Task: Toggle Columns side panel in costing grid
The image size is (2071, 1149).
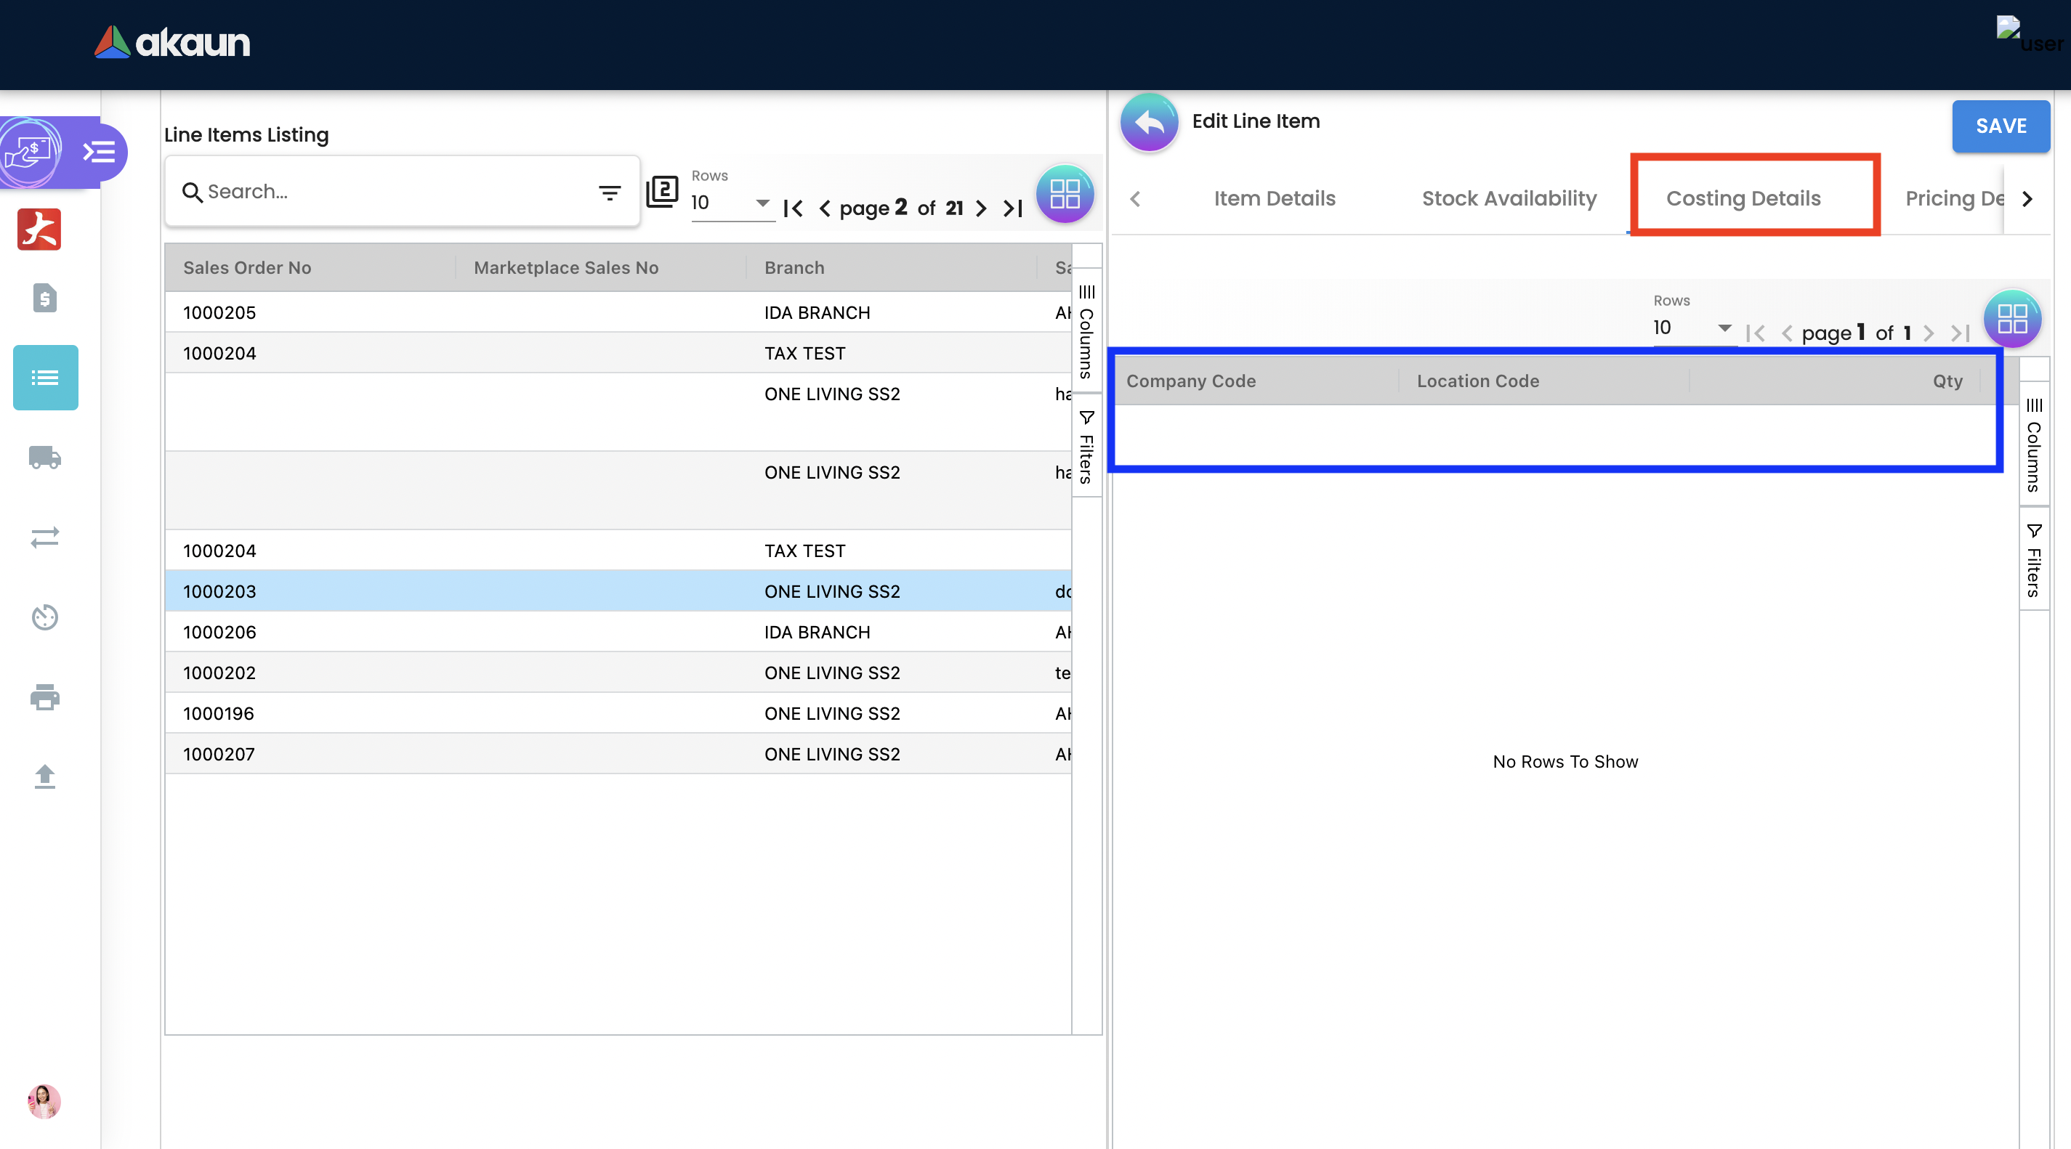Action: pyautogui.click(x=2033, y=444)
